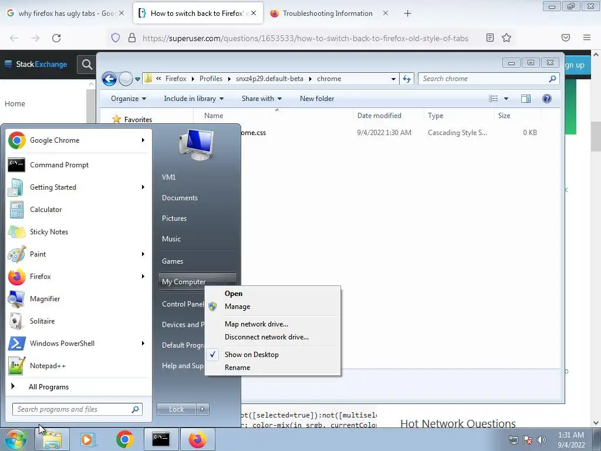The width and height of the screenshot is (601, 451).
Task: Select Disconnect network drive option
Action: pos(272,337)
